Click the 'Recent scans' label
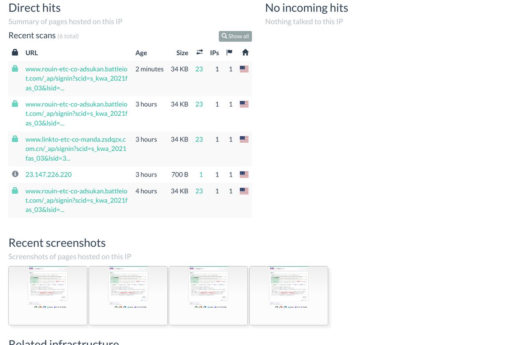Image resolution: width=515 pixels, height=345 pixels. pyautogui.click(x=32, y=36)
